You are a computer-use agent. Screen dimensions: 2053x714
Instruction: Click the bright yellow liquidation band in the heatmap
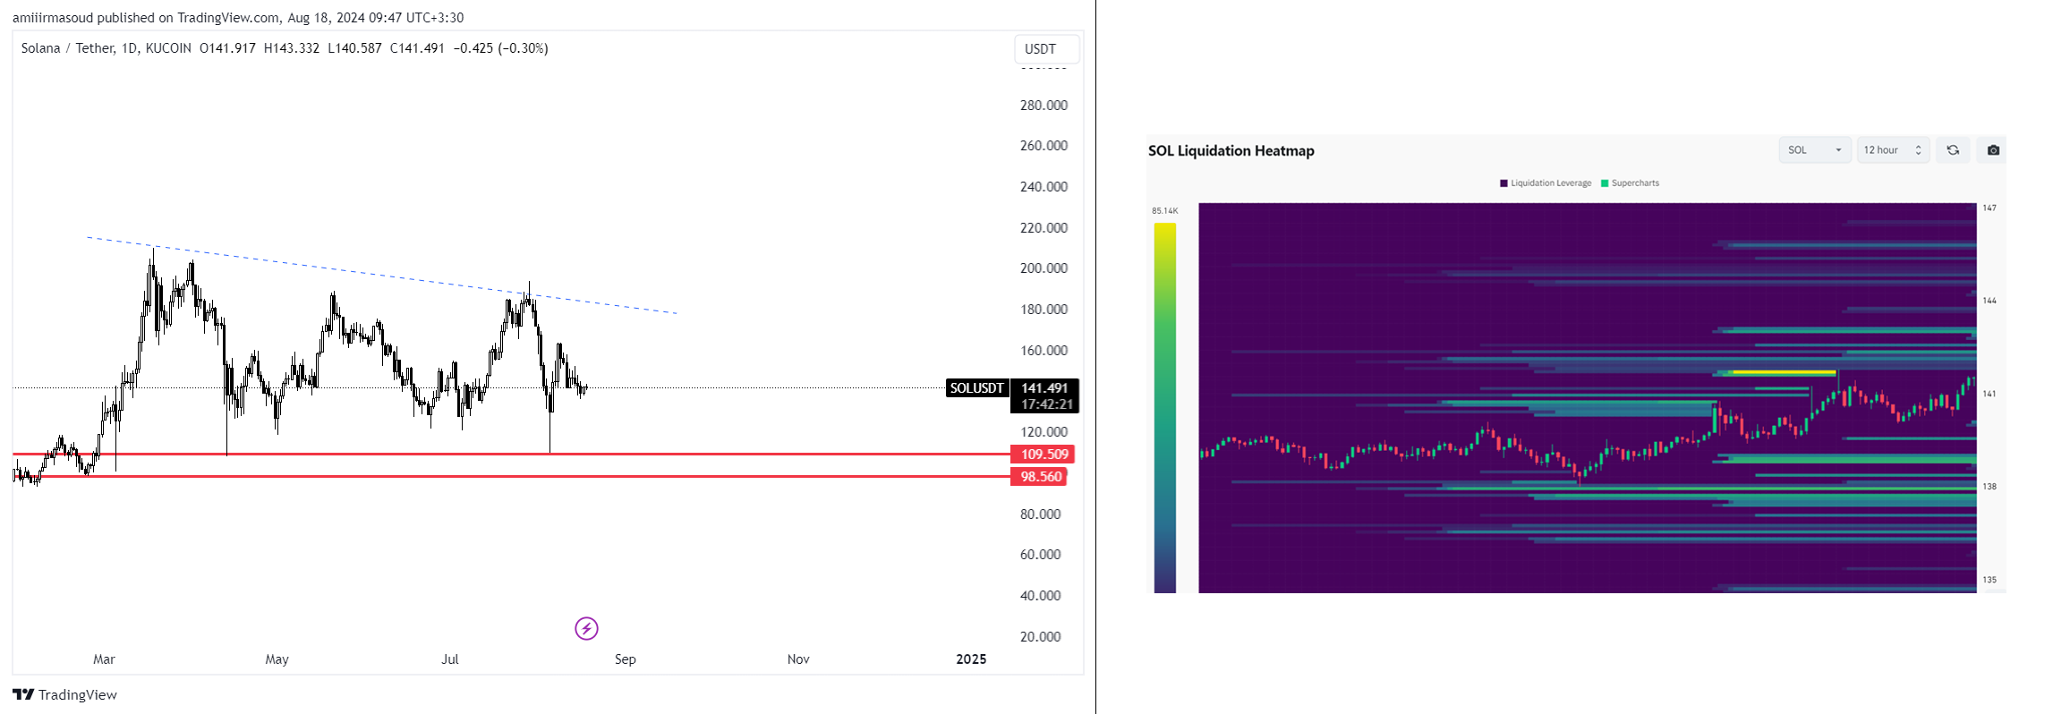click(x=1785, y=372)
